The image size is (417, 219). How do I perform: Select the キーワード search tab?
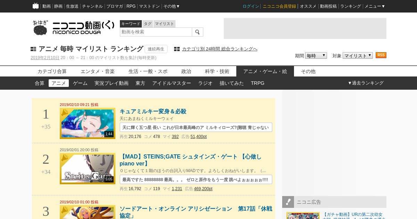131,24
